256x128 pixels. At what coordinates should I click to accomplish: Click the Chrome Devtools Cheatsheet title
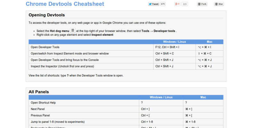click(65, 4)
